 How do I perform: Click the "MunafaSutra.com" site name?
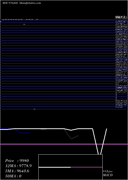pyautogui.click(x=30, y=3)
